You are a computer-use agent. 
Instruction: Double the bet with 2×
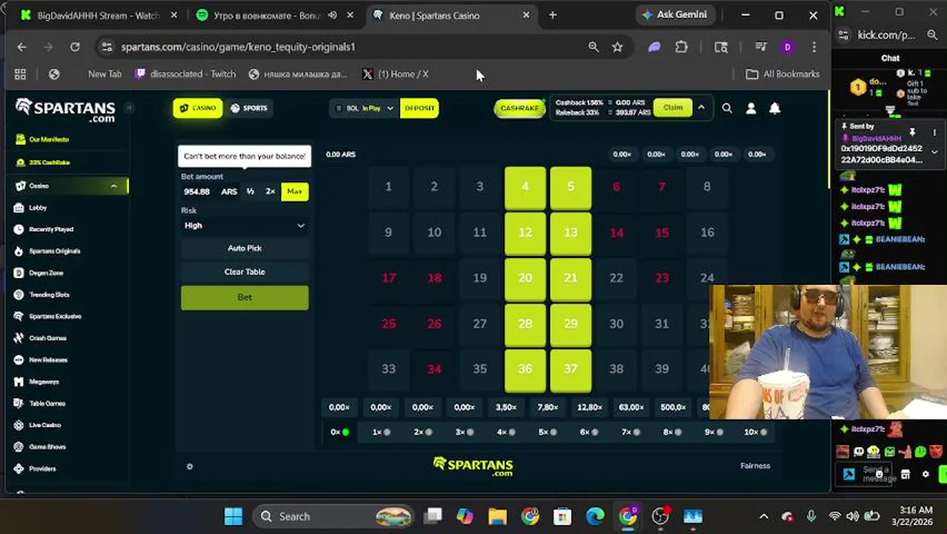pyautogui.click(x=270, y=191)
